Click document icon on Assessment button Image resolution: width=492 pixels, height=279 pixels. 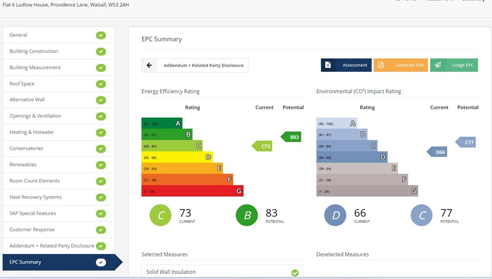point(328,65)
